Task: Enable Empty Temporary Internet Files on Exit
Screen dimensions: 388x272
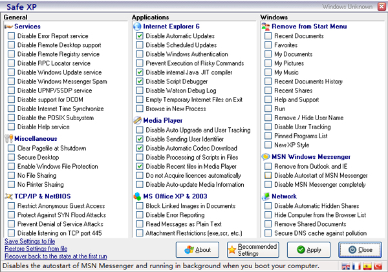Action: (140, 99)
